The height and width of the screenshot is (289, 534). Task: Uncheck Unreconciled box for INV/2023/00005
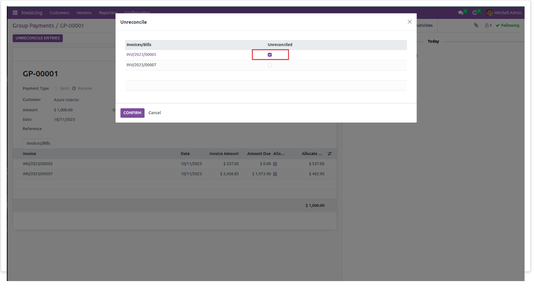pyautogui.click(x=270, y=55)
